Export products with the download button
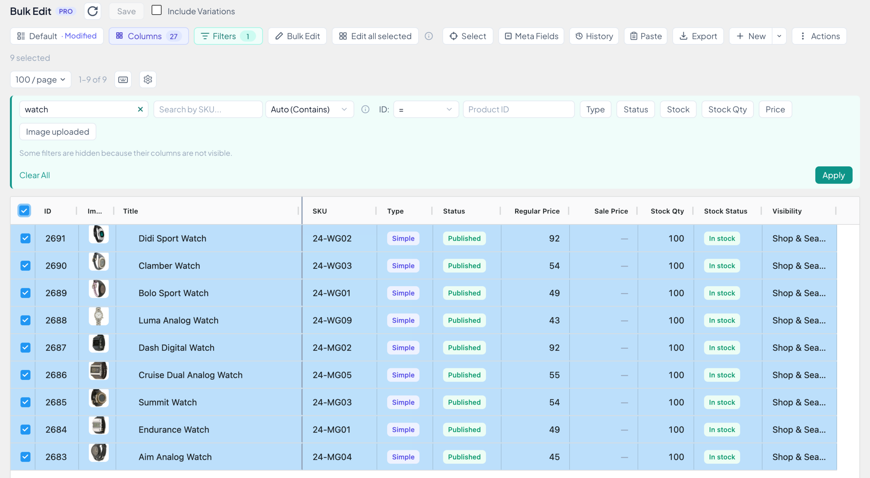This screenshot has height=478, width=870. tap(698, 36)
